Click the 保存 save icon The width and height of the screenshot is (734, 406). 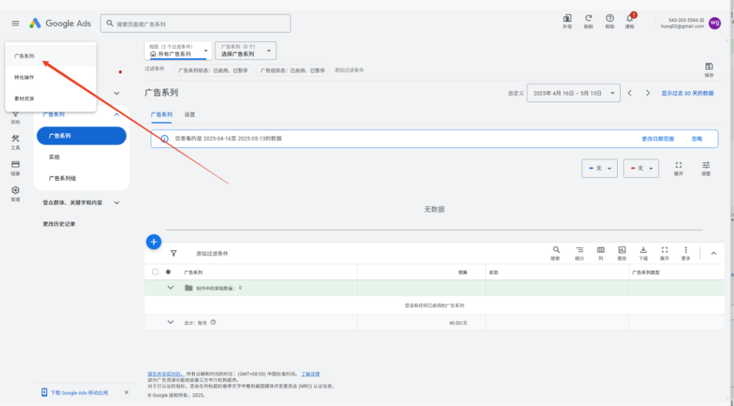(x=708, y=69)
